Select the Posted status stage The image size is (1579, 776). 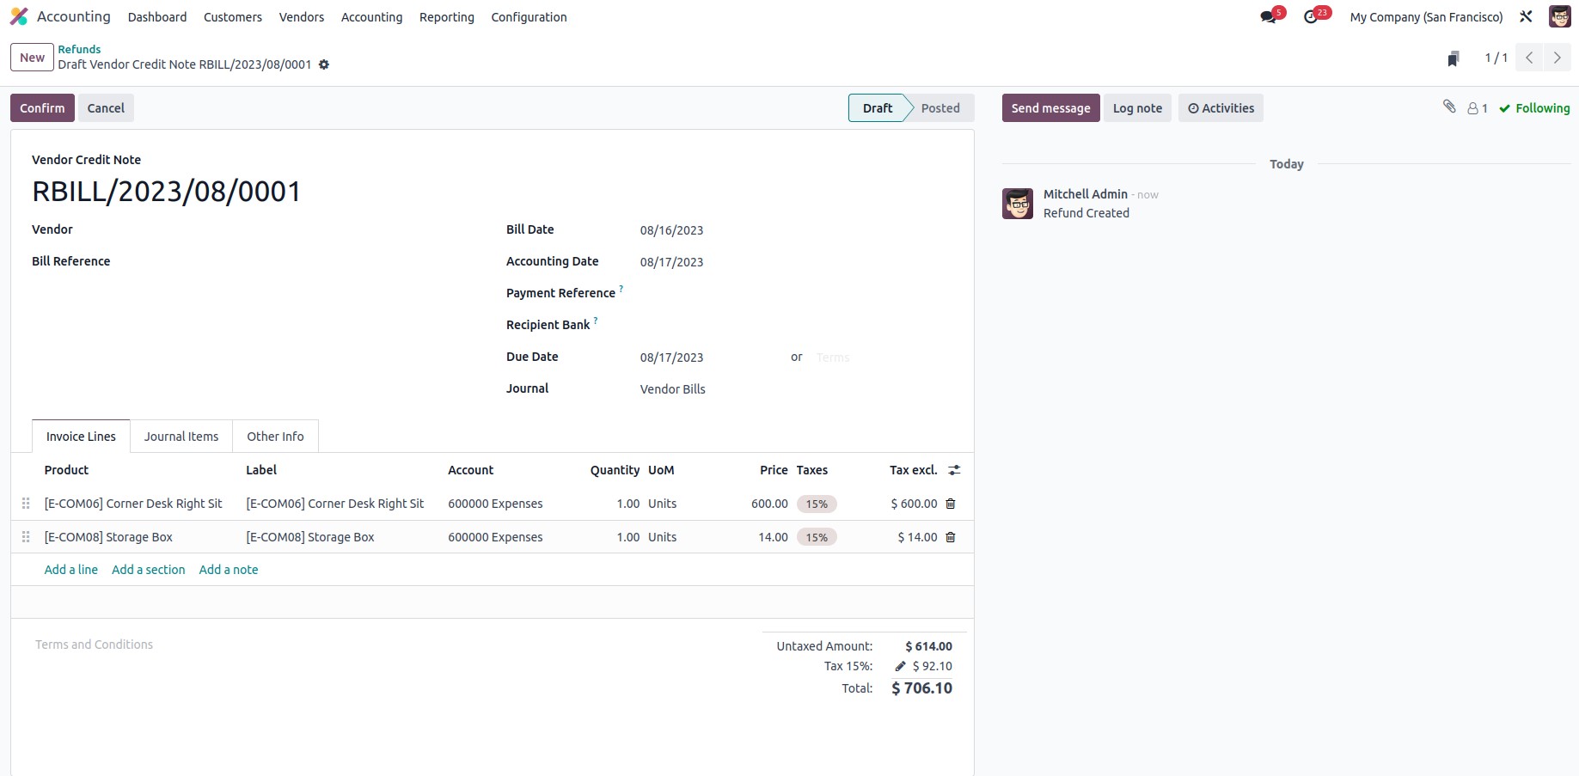[x=940, y=108]
